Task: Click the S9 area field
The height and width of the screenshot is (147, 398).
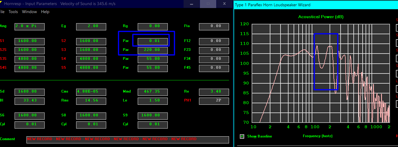Action: [x=153, y=116]
